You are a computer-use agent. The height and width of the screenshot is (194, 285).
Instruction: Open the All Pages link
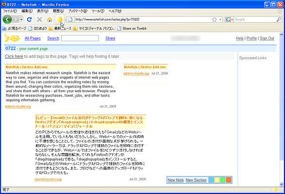pyautogui.click(x=33, y=38)
